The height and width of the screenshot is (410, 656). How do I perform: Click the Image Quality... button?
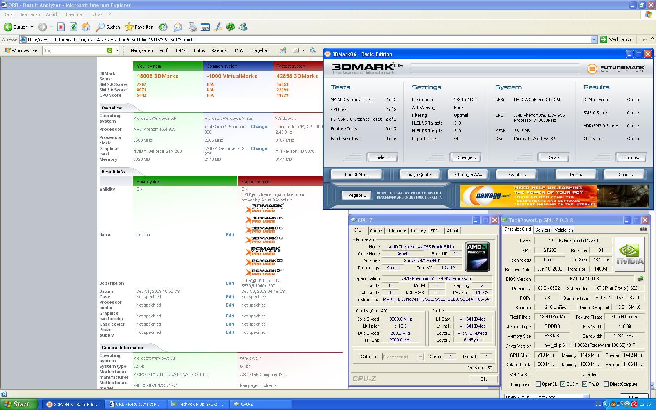coord(421,175)
